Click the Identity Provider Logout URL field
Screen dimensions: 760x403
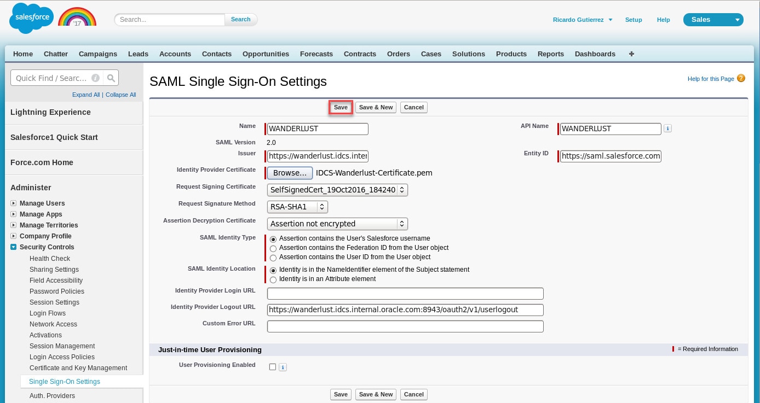[x=405, y=310]
